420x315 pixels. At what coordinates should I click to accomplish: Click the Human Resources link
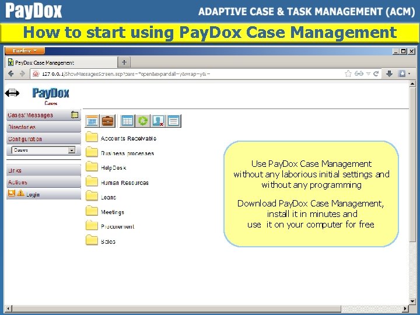[x=125, y=183]
